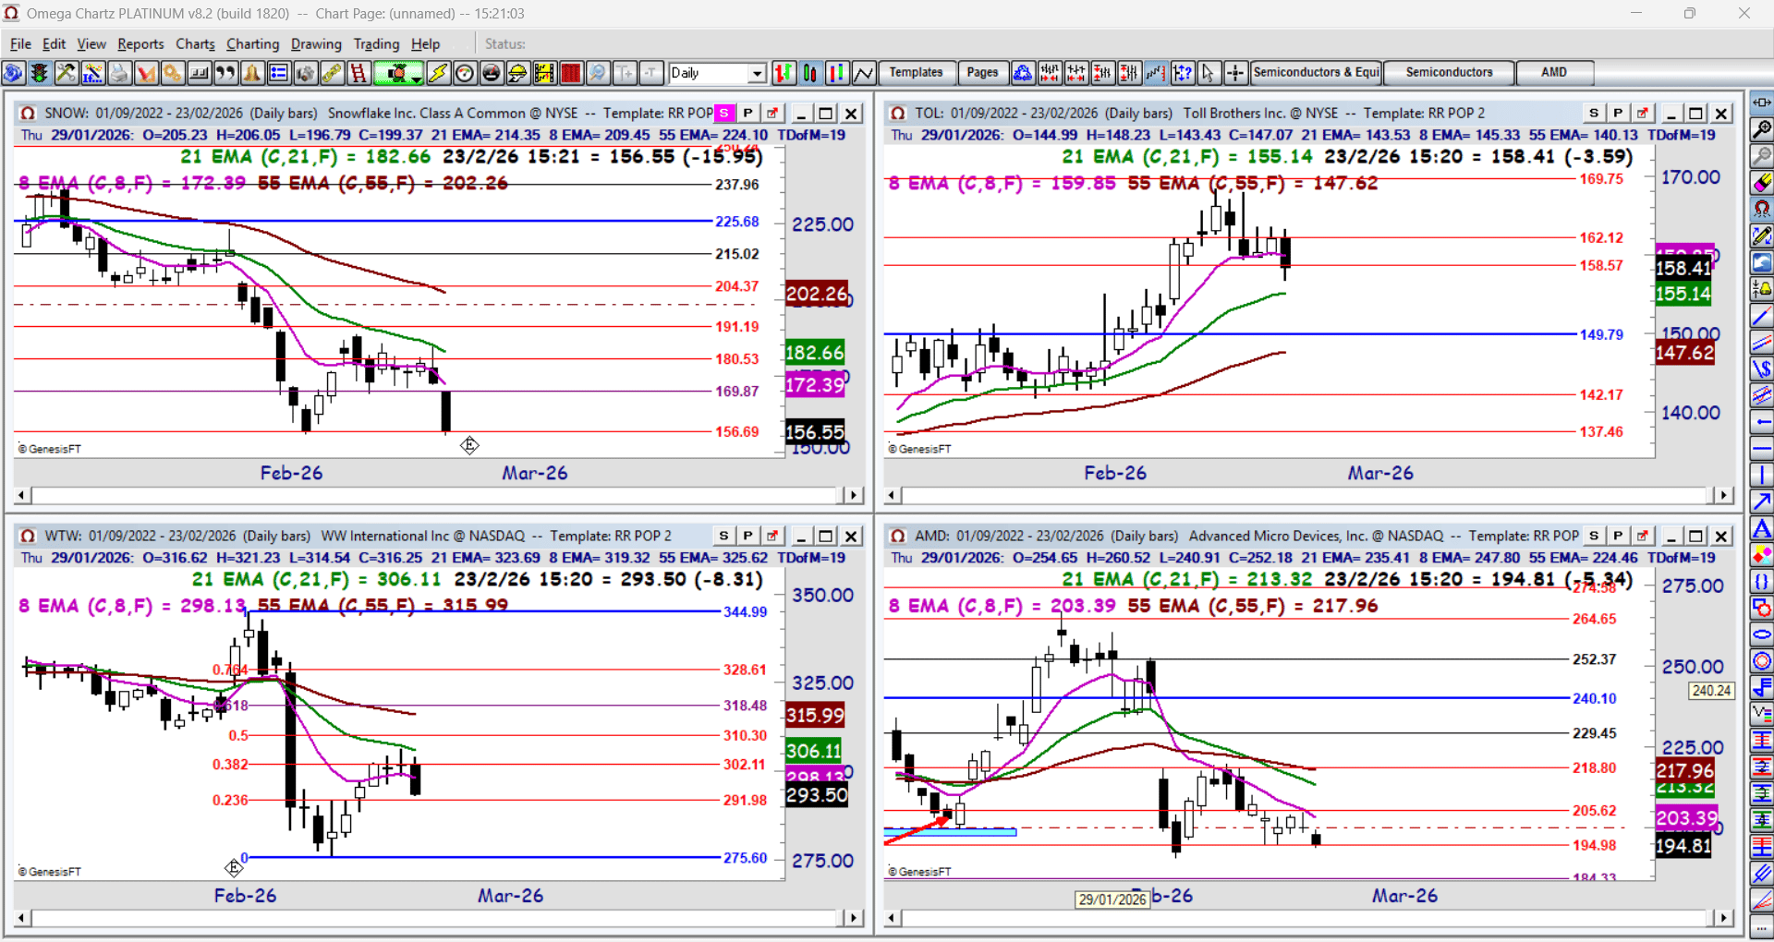Viewport: 1774px width, 942px height.
Task: Click the Semiconductors button
Action: pos(1449,73)
